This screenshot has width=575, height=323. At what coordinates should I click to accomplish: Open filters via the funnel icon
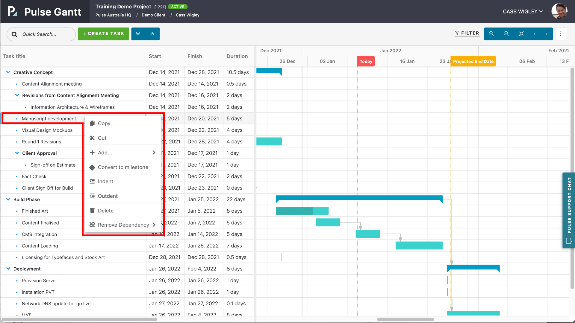[467, 33]
